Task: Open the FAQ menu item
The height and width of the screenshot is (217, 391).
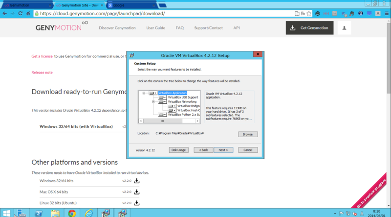Action: tap(179, 28)
